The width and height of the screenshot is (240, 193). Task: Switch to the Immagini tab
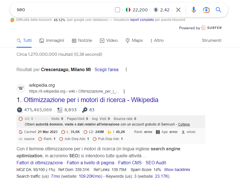52,40
